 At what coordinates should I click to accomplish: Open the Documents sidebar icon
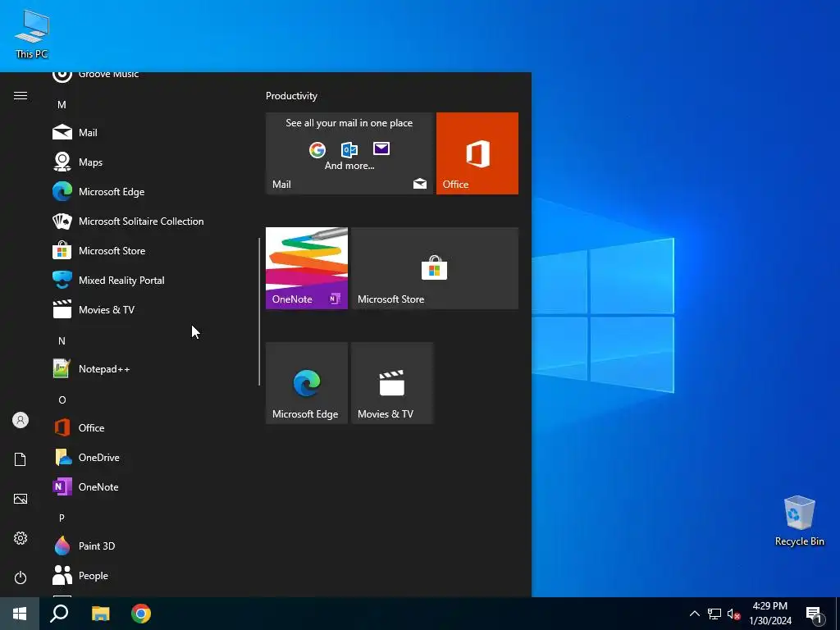(21, 459)
